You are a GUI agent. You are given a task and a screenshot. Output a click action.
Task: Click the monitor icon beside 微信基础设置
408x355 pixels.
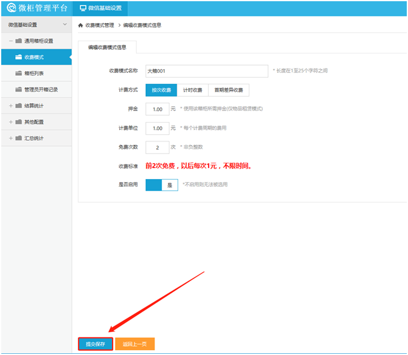click(83, 8)
